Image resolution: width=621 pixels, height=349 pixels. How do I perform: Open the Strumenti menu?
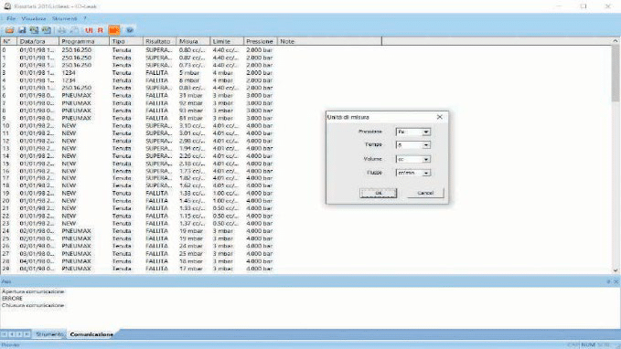(x=65, y=18)
